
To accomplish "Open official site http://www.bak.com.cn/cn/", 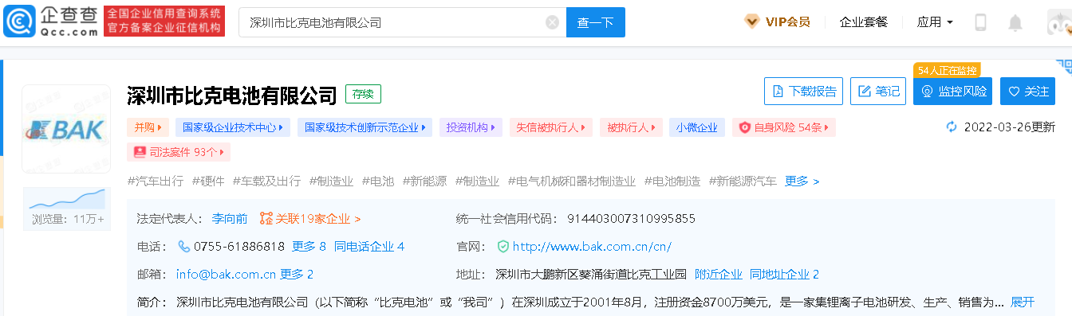I will coord(592,247).
